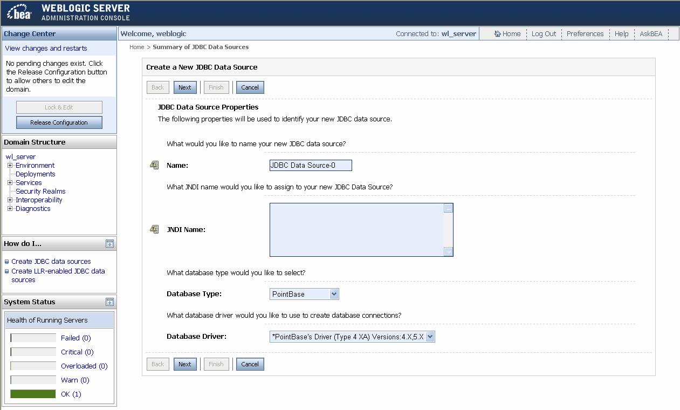This screenshot has width=680, height=410.
Task: Expand the Services tree node
Action: (10, 182)
